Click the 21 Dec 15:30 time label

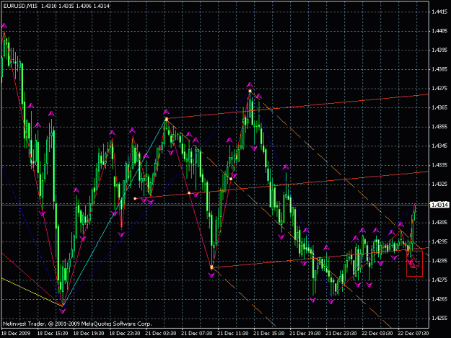tap(269, 334)
